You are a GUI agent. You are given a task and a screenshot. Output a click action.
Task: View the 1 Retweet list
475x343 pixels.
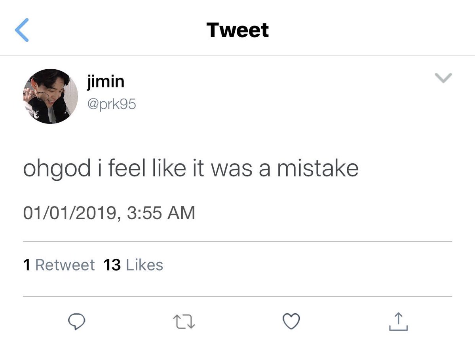[x=59, y=265]
